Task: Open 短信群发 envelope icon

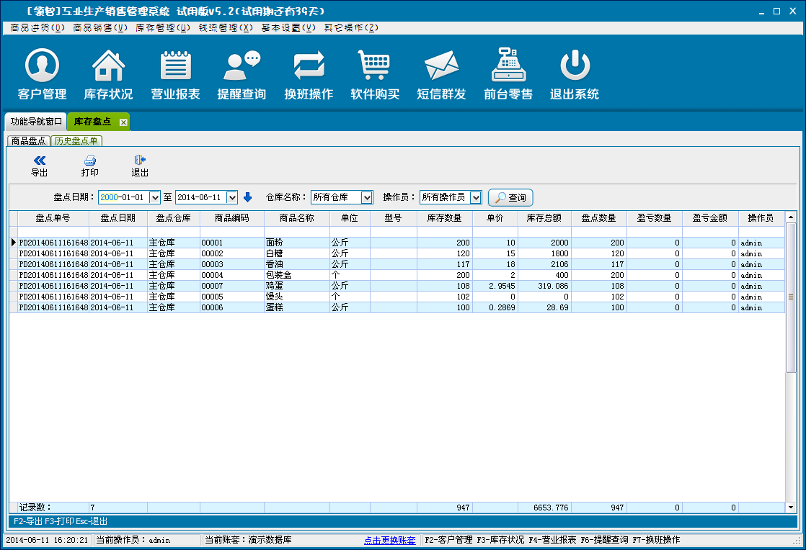Action: (441, 67)
